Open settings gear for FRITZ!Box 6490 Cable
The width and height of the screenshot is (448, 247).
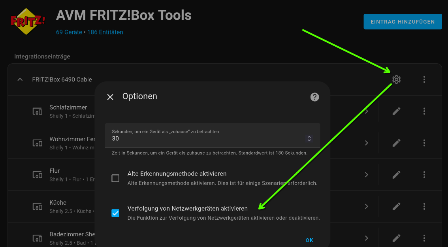pyautogui.click(x=396, y=79)
